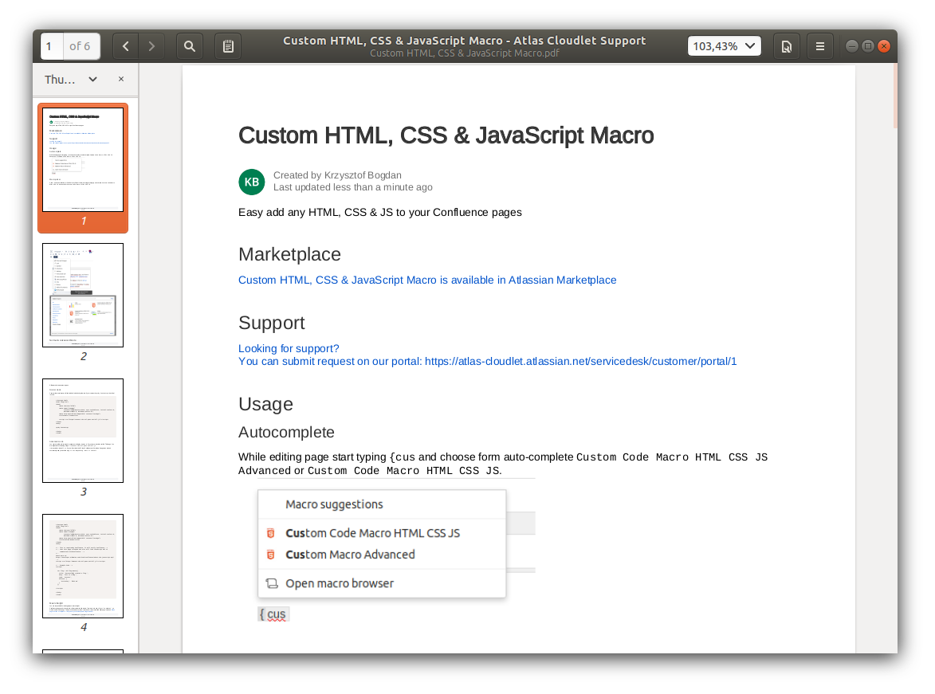Image resolution: width=935 pixels, height=694 pixels.
Task: Click the page number input field
Action: coord(52,46)
